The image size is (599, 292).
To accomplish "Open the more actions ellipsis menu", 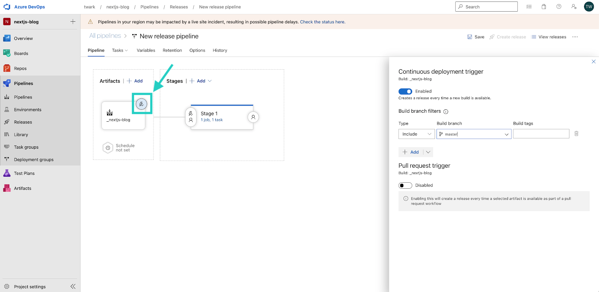I will (575, 37).
